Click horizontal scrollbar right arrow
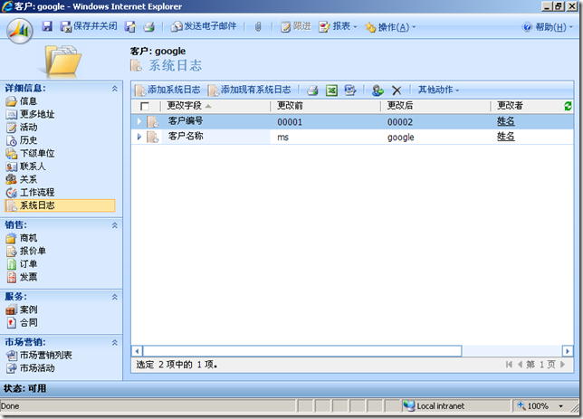The height and width of the screenshot is (419, 583). [568, 351]
